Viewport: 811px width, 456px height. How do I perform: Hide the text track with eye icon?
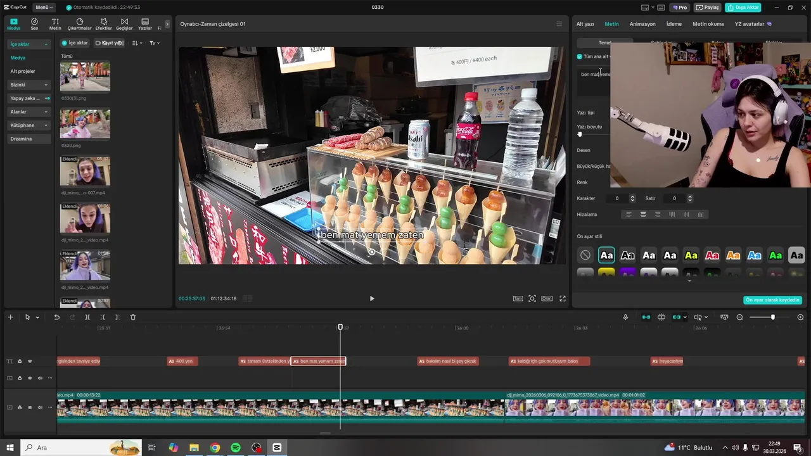coord(30,362)
